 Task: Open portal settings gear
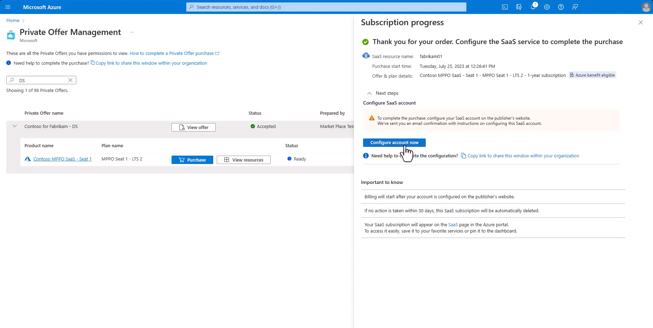point(547,7)
